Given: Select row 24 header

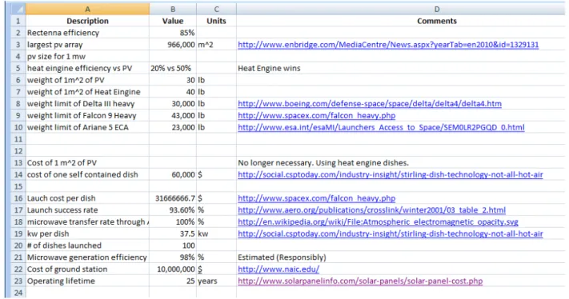Looking at the screenshot, I should [18, 293].
